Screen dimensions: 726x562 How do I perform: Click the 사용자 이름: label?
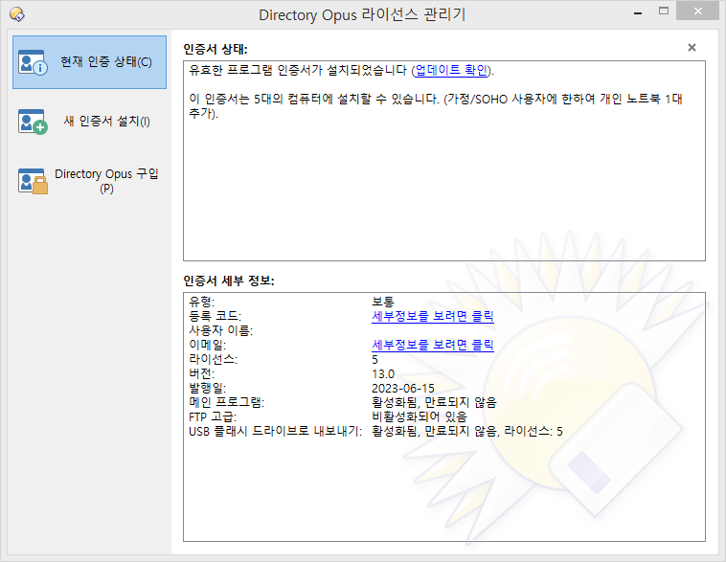tap(221, 330)
